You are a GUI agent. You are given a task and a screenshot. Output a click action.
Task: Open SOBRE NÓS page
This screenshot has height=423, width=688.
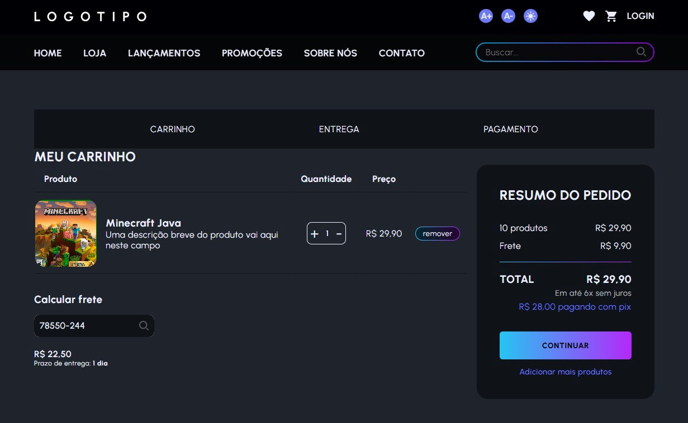(x=330, y=53)
